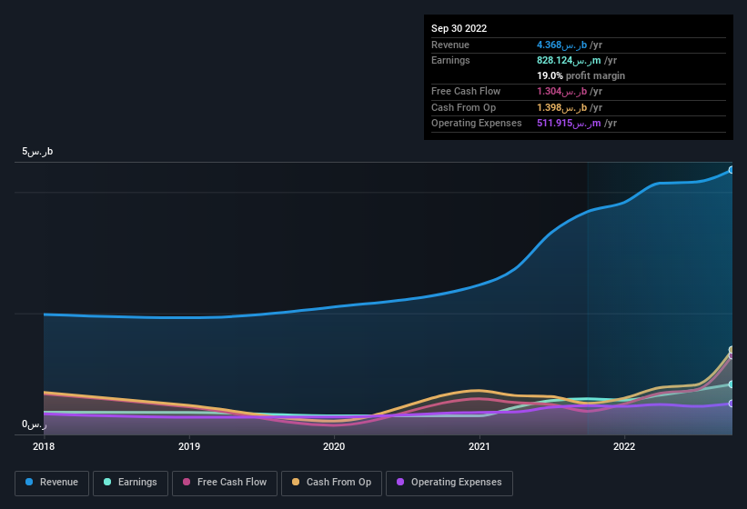The height and width of the screenshot is (509, 747).
Task: Toggle the Free Cash Flow legend button
Action: point(225,483)
